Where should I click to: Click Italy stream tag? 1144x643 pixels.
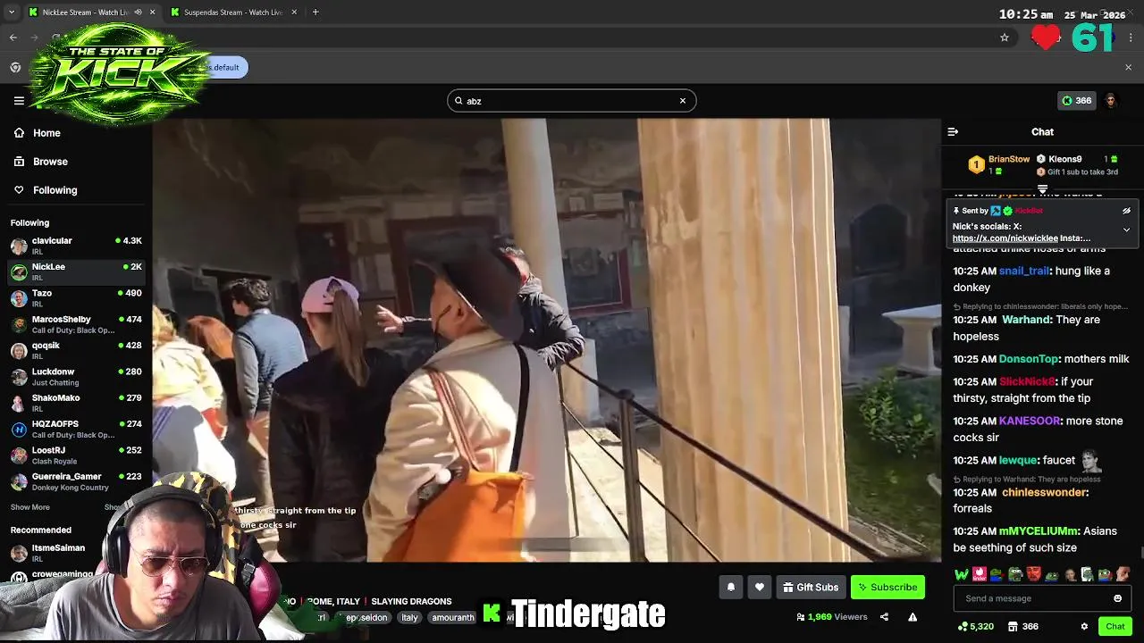[409, 617]
